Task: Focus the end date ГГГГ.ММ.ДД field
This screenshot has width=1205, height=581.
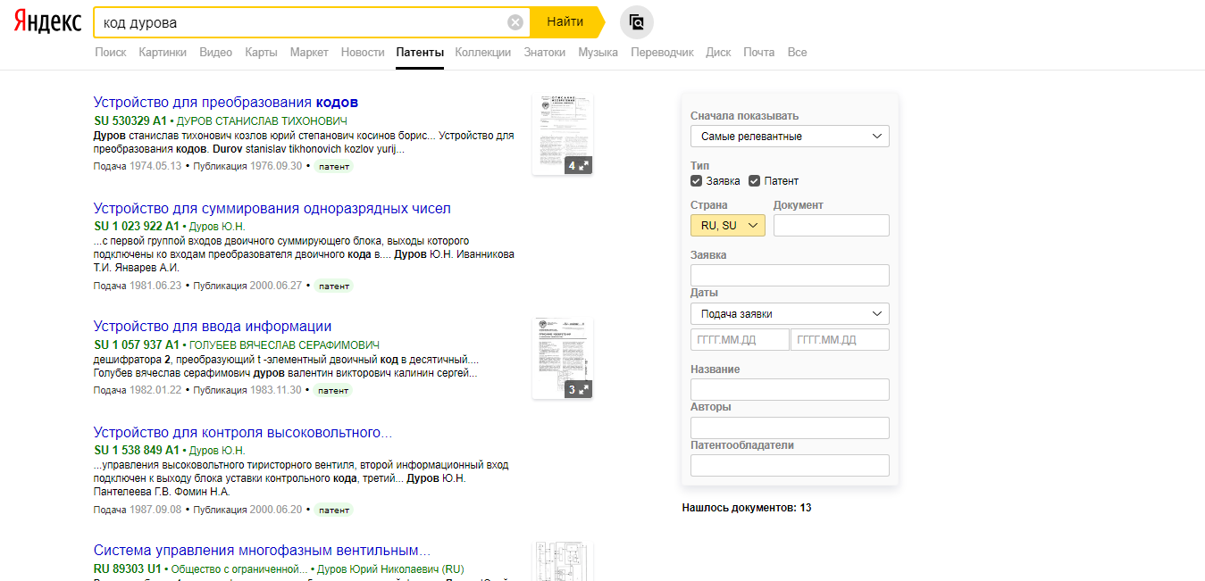Action: pyautogui.click(x=840, y=340)
